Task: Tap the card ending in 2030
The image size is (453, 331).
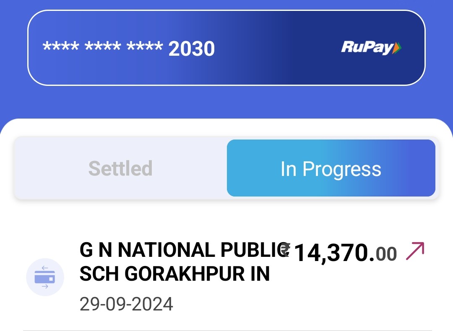Action: click(x=226, y=48)
